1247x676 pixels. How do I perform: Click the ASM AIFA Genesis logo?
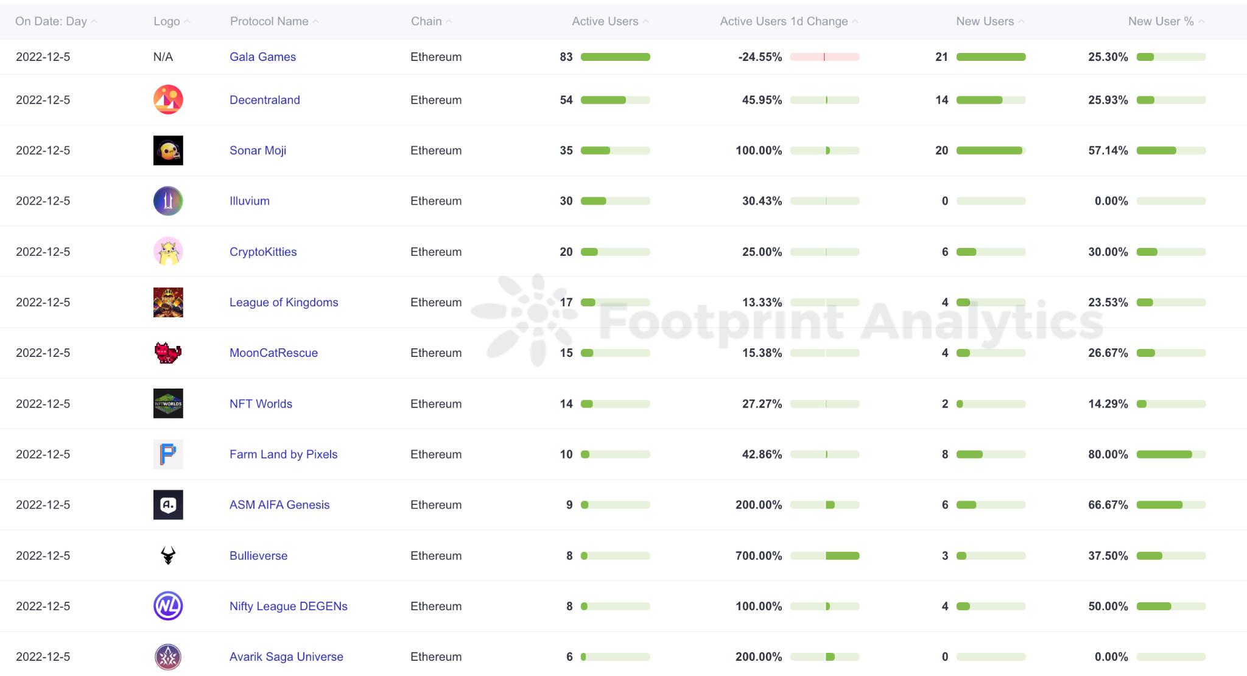(x=168, y=505)
